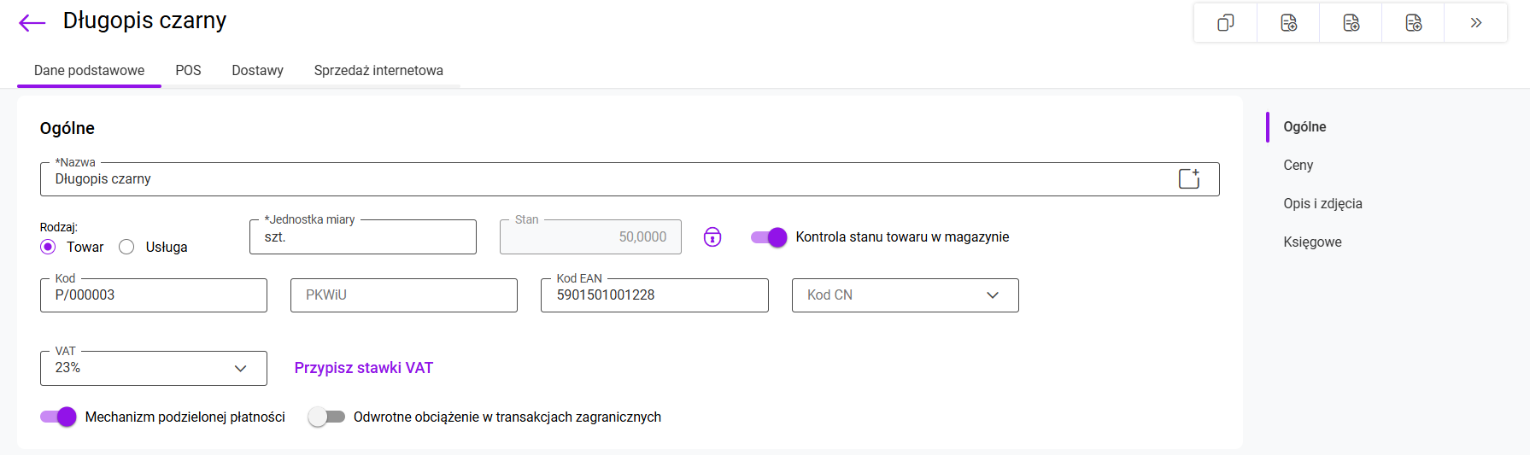
Task: Click into the PKWiU input field
Action: coord(403,295)
